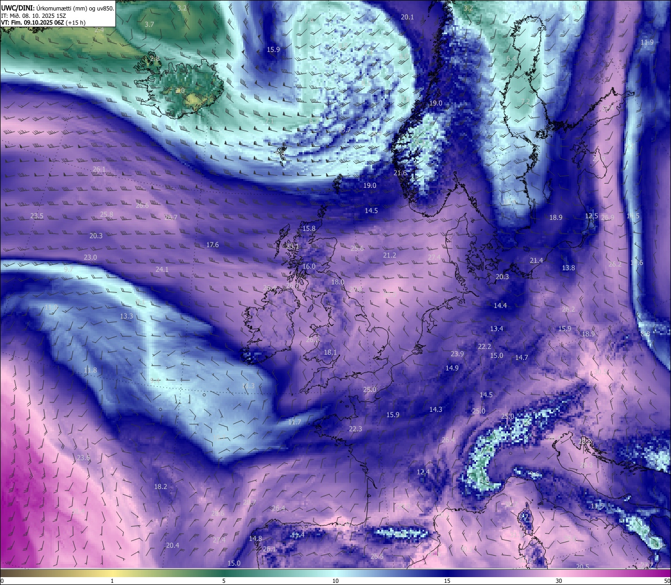Viewport: 671px width, 585px height.
Task: Click the 16.0 value over Scotland
Action: [x=309, y=266]
